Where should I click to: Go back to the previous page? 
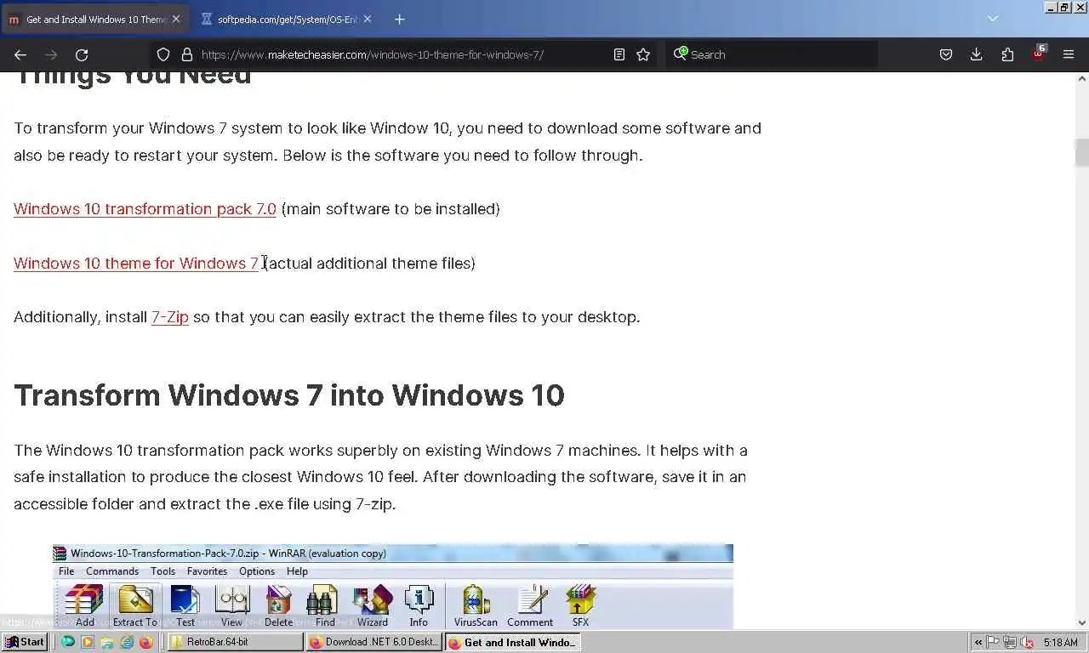coord(20,54)
